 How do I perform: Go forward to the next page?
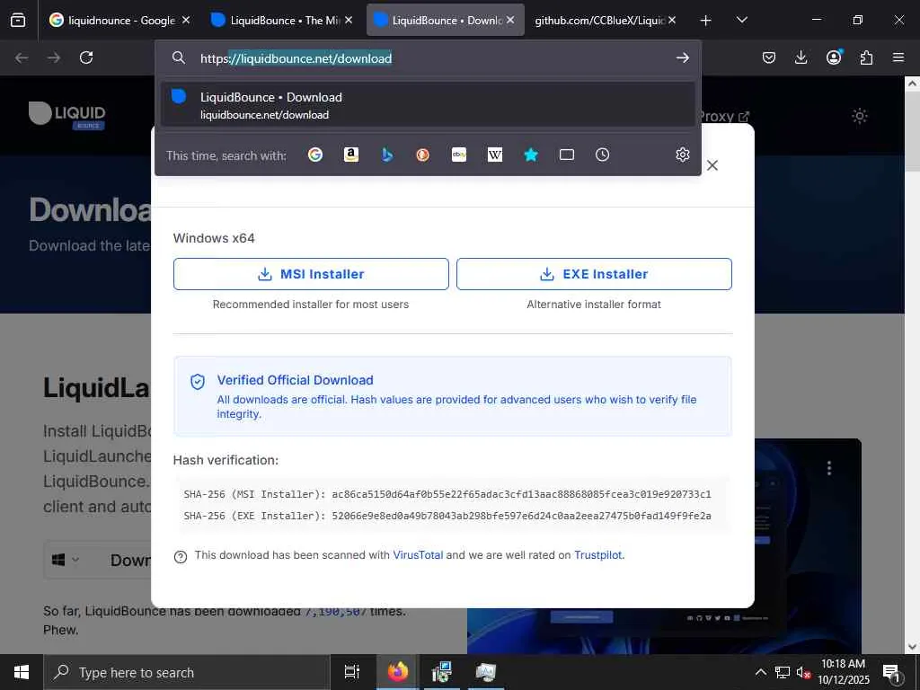pos(54,57)
